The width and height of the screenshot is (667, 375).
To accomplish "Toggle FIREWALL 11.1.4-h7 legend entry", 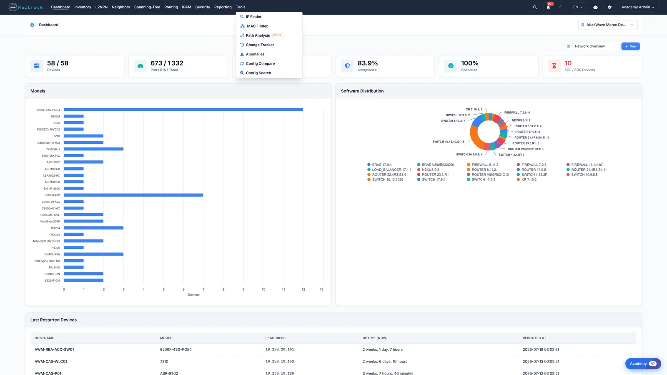I will click(584, 165).
